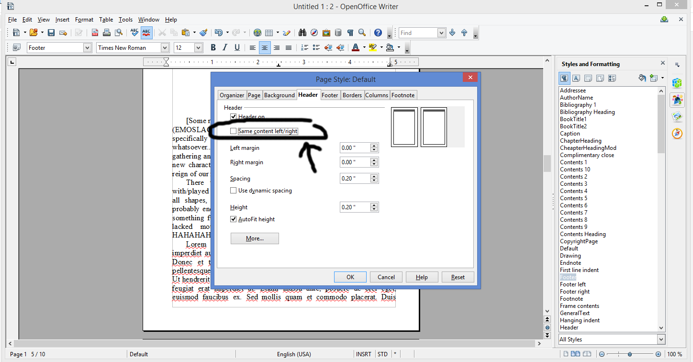Click the Print icon in toolbar
Viewport: 693px width, 362px height.
106,33
